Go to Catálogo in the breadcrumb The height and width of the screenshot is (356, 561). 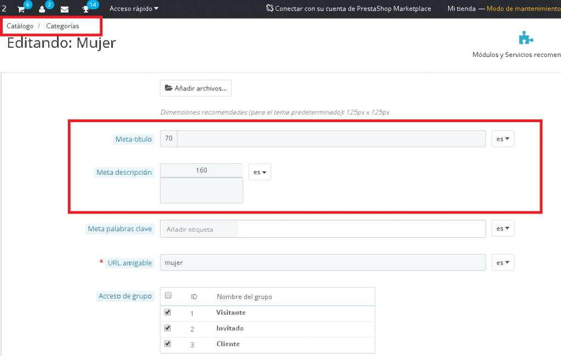[x=20, y=26]
